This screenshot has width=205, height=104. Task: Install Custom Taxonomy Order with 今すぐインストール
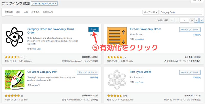point(190,29)
